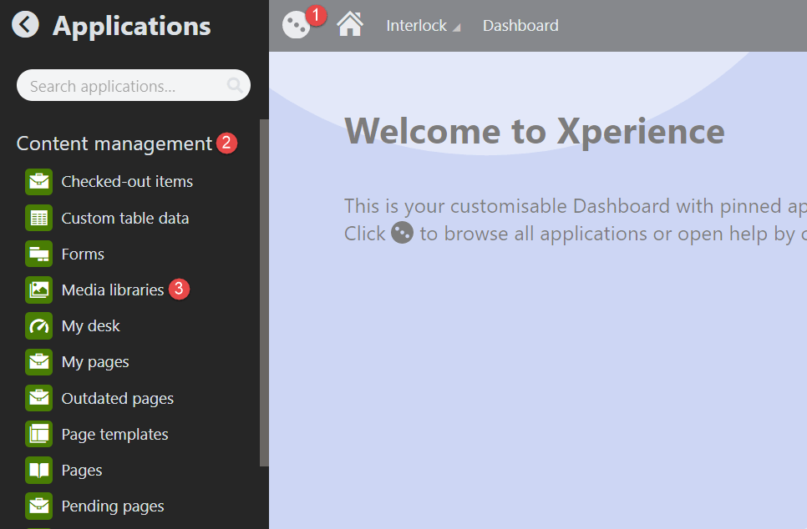
Task: Click the Media libraries picture icon
Action: coord(39,290)
